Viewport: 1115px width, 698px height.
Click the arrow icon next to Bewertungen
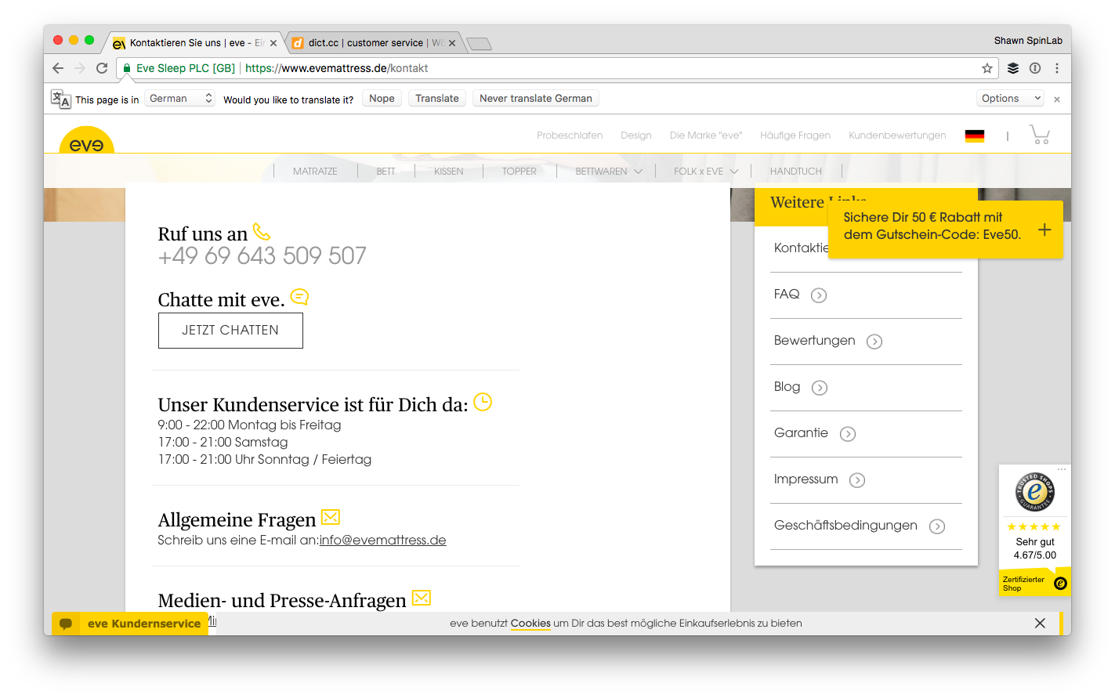874,342
